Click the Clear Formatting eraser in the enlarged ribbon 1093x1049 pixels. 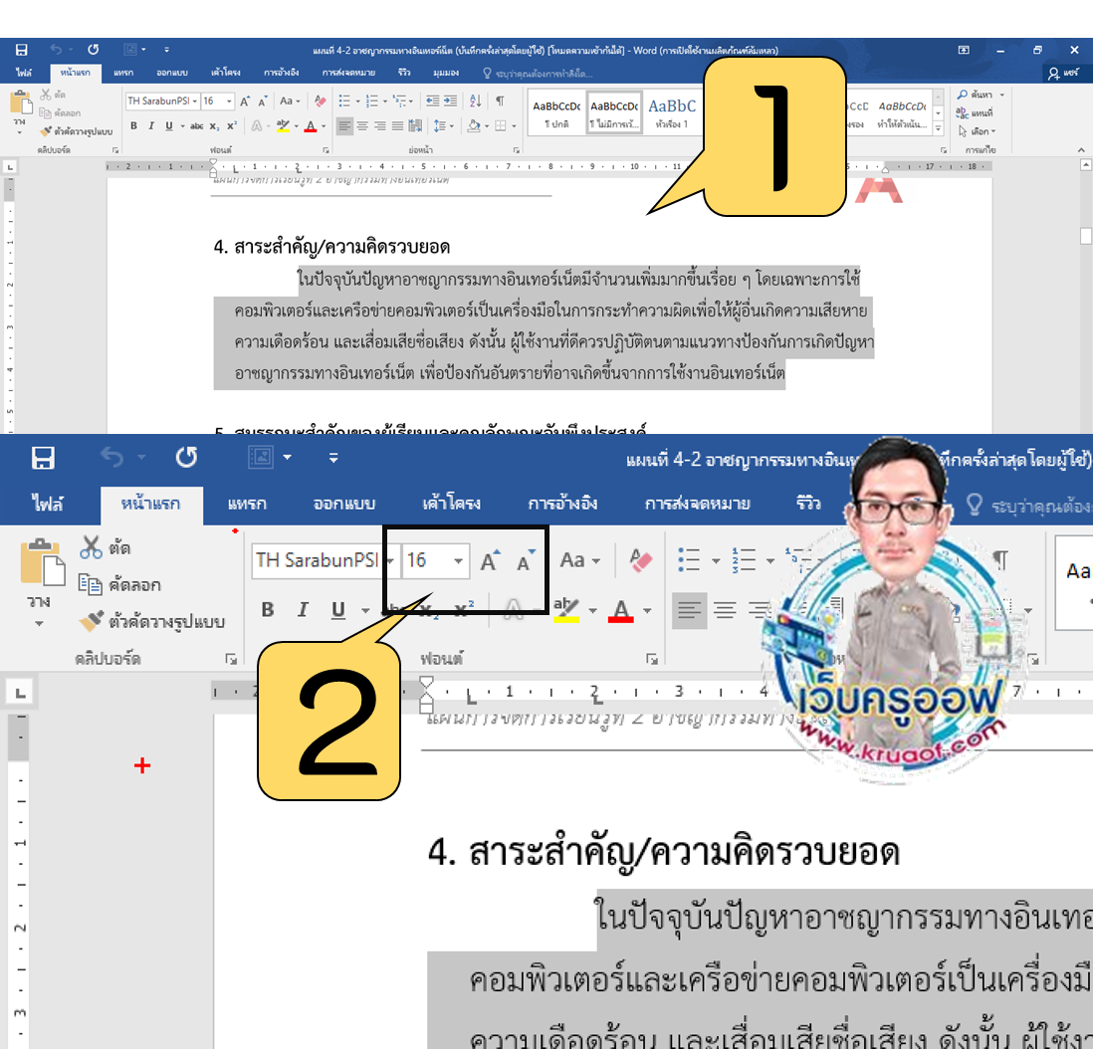click(x=640, y=561)
